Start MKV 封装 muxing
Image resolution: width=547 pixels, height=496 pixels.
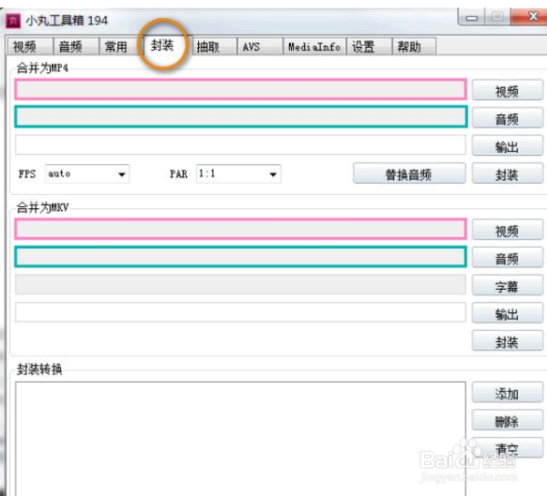tap(508, 341)
